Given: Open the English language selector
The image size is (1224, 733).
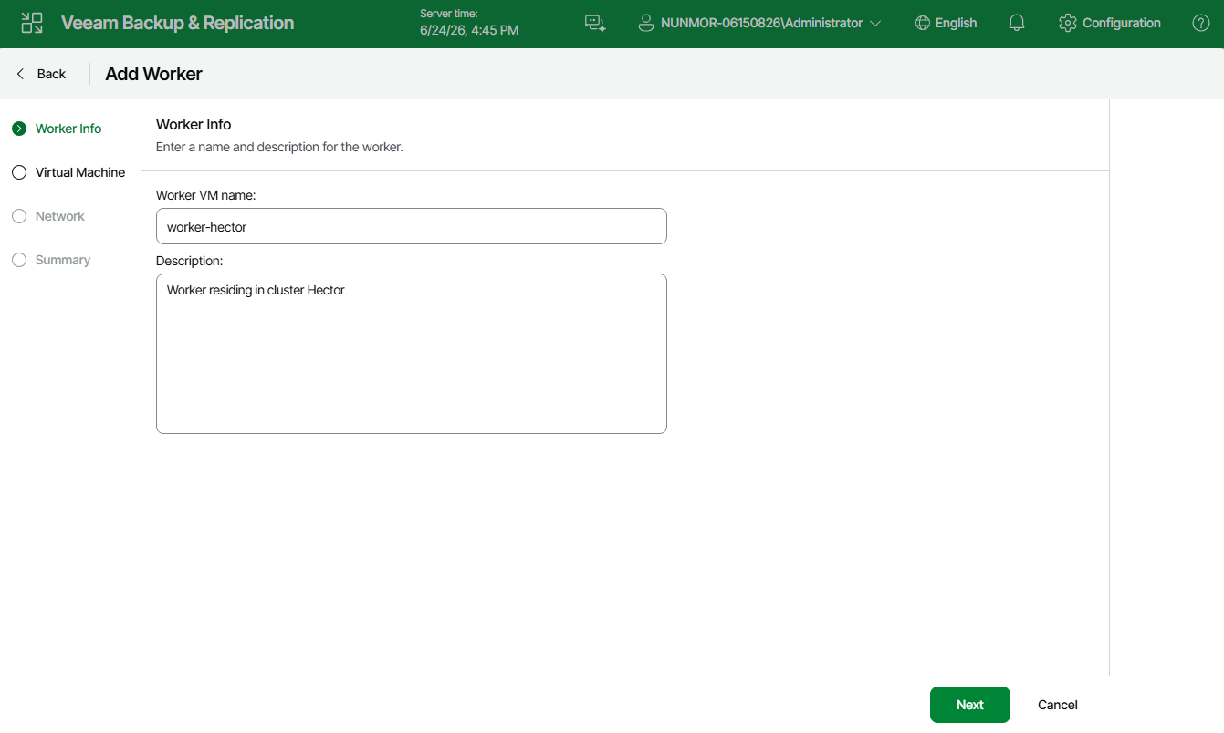Looking at the screenshot, I should point(946,23).
